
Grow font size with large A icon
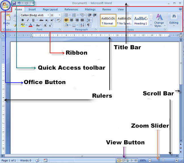pos(45,25)
